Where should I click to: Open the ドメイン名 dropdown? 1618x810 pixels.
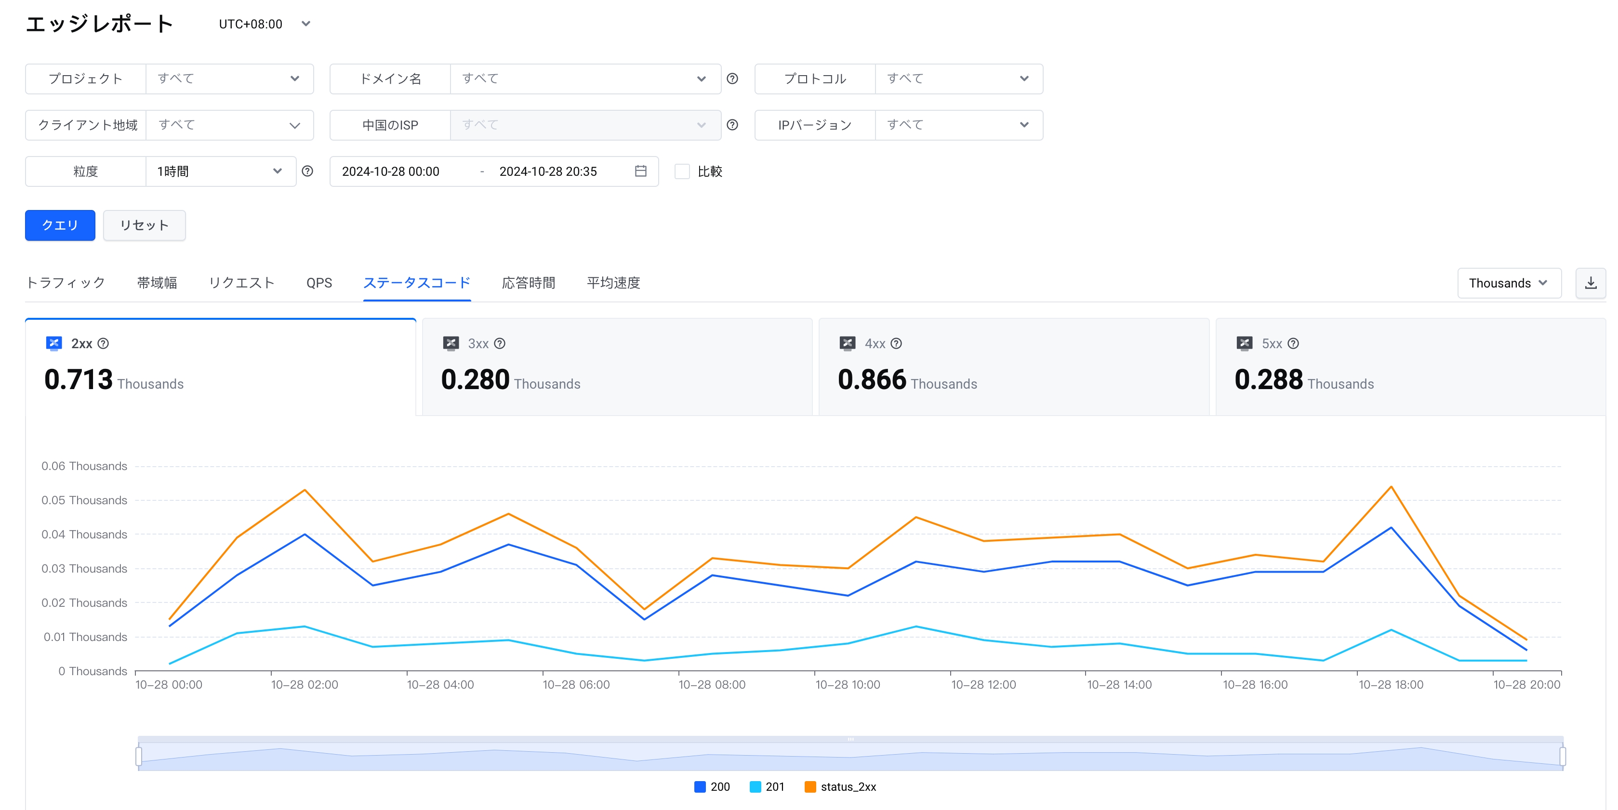click(x=585, y=78)
